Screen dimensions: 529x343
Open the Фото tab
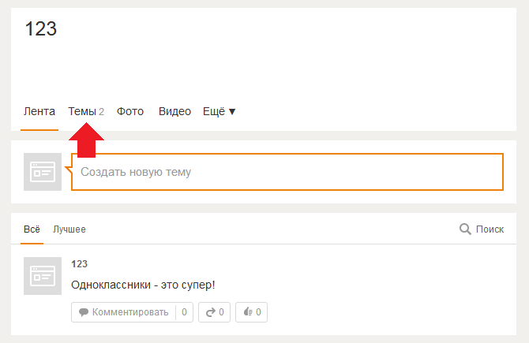(x=130, y=111)
